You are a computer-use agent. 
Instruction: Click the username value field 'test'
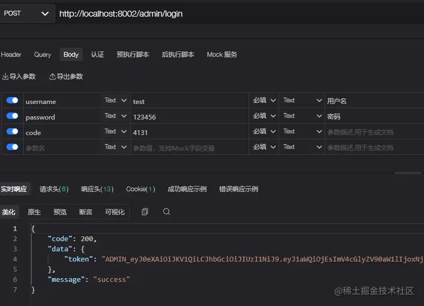[x=189, y=100]
